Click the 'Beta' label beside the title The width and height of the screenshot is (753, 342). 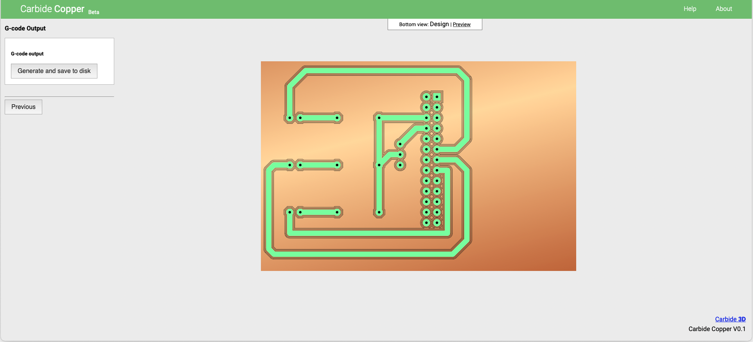click(93, 12)
